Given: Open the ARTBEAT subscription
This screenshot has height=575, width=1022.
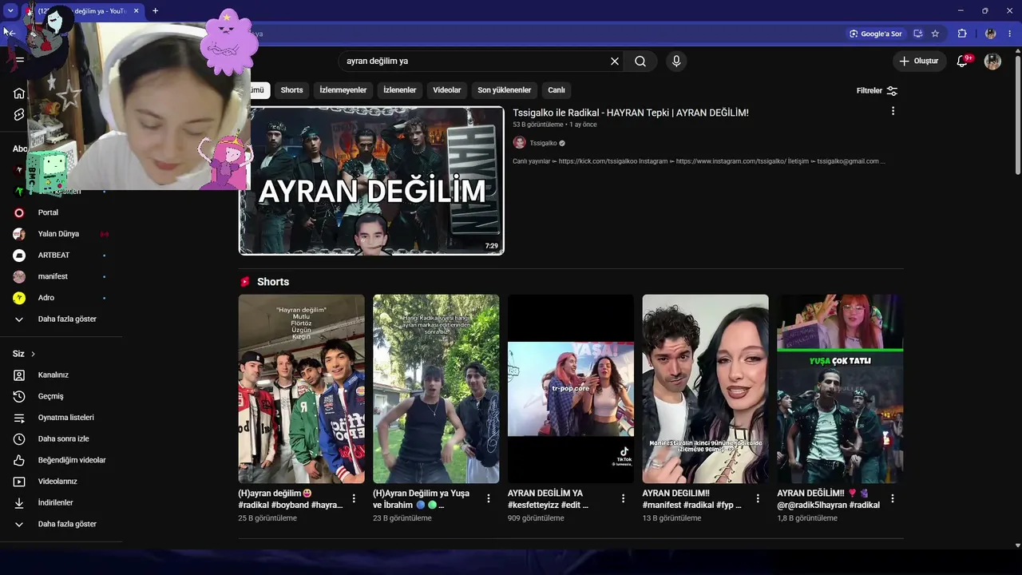Looking at the screenshot, I should 61,256.
